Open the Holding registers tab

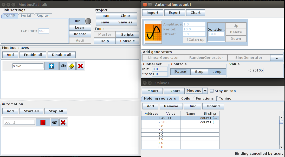160,98
